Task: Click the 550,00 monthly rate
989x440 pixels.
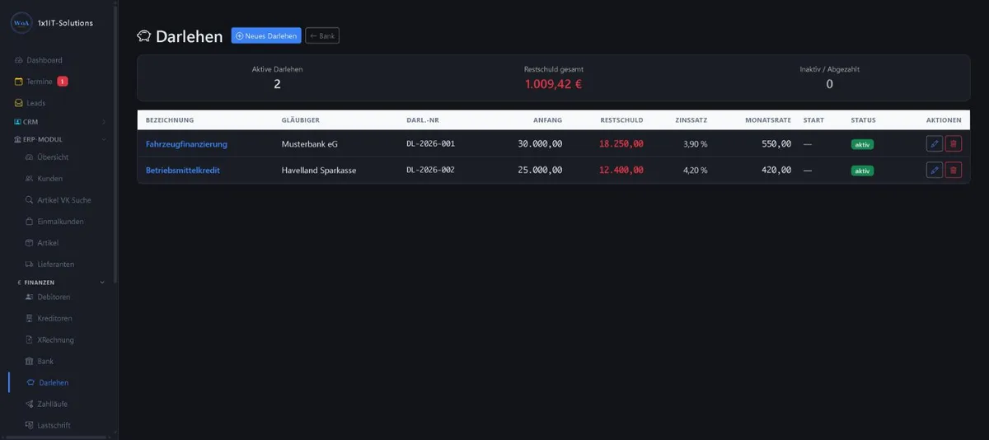Action: tap(776, 144)
